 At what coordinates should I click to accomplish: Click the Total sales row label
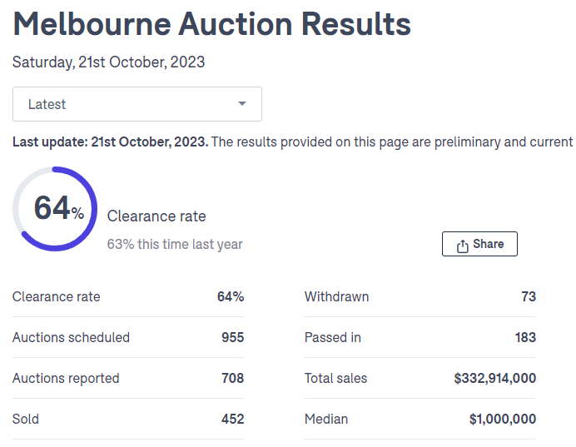tap(335, 378)
